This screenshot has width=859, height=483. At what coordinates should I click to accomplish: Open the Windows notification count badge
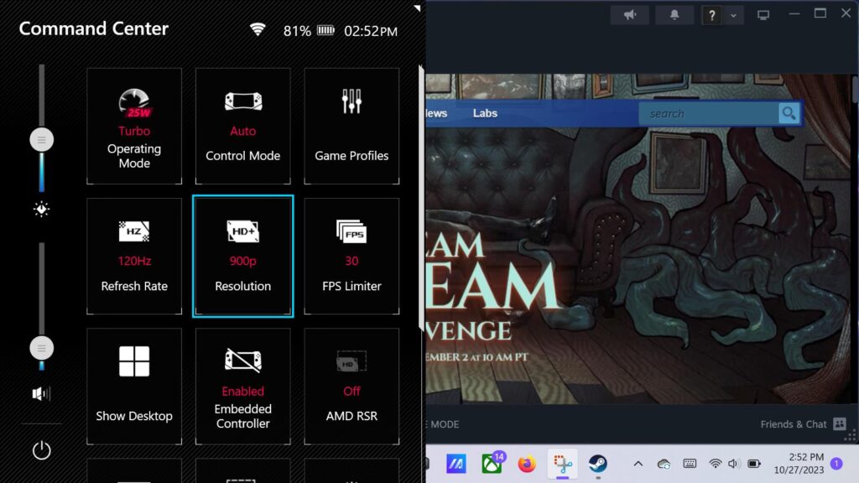(836, 464)
